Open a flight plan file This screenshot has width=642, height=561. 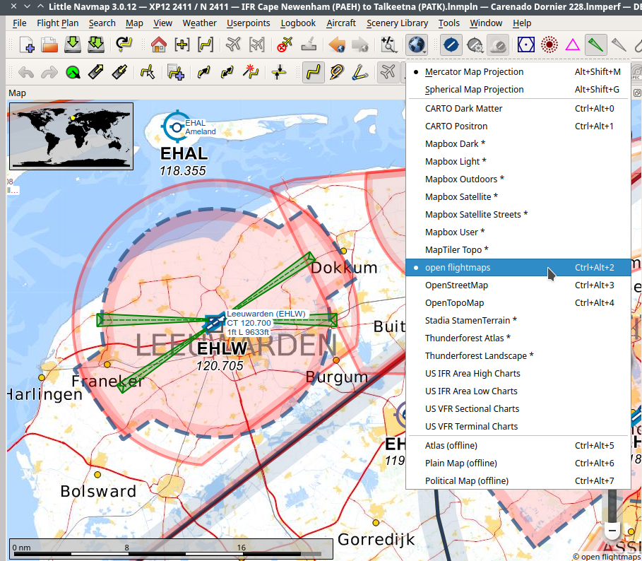click(x=49, y=45)
